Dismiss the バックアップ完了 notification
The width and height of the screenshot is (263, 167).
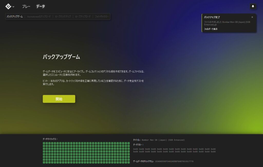click(x=252, y=17)
